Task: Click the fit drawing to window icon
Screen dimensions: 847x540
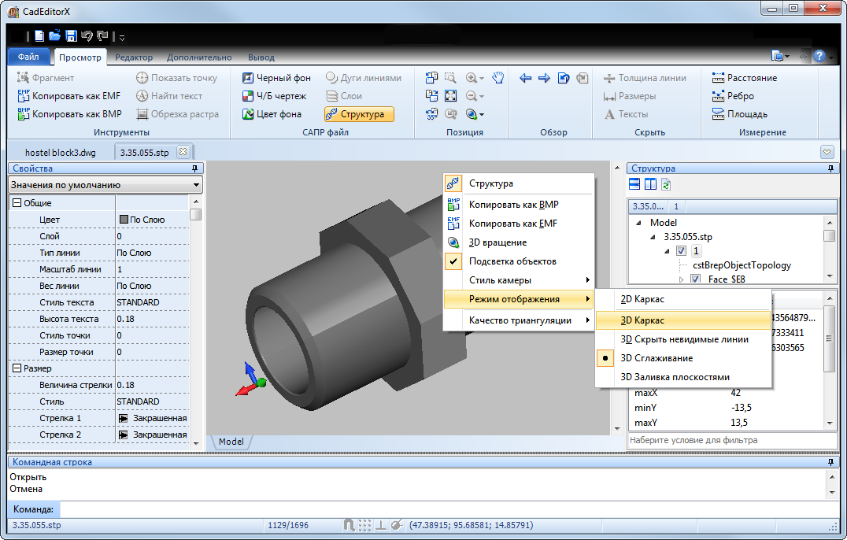Action: pyautogui.click(x=450, y=96)
